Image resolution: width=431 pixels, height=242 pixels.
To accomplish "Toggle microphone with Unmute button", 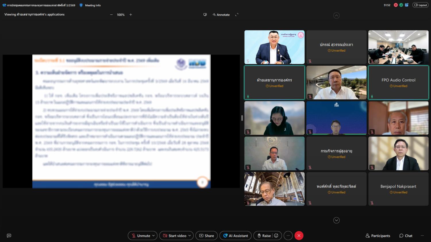I will point(141,236).
